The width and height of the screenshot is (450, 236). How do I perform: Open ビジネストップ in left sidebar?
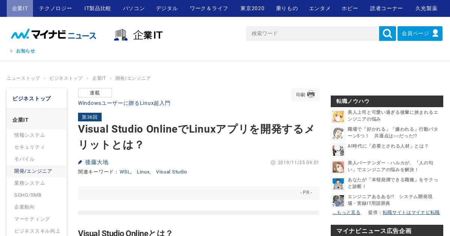pos(37,99)
